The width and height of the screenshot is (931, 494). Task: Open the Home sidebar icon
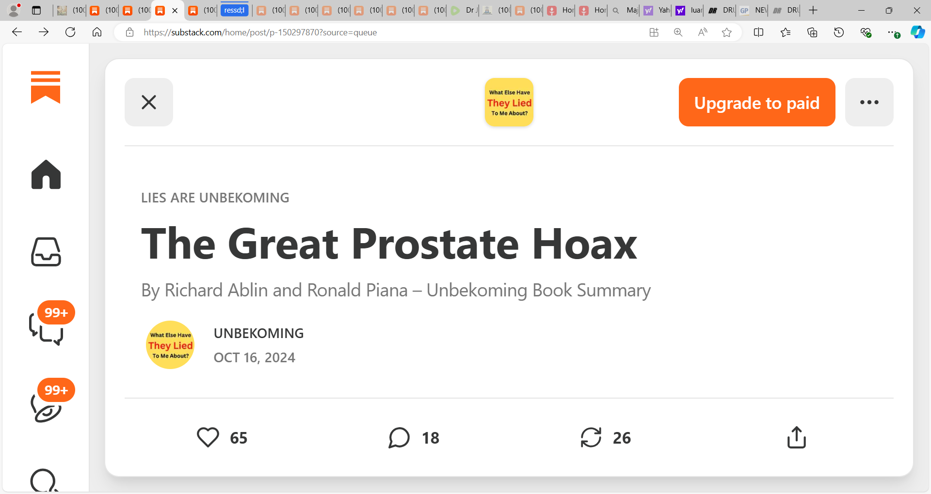[x=46, y=174]
